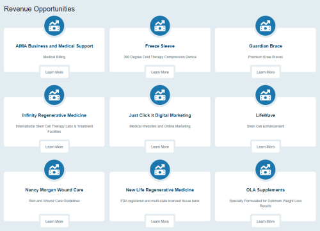Choose Learn More under LifeWave
Screen dimensions: 320x231
tap(266, 147)
